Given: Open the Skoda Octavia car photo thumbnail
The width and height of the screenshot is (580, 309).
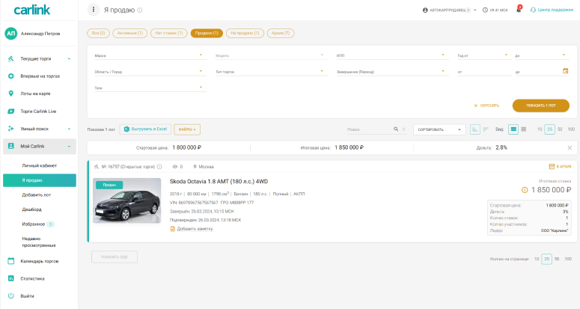Looking at the screenshot, I should [126, 201].
